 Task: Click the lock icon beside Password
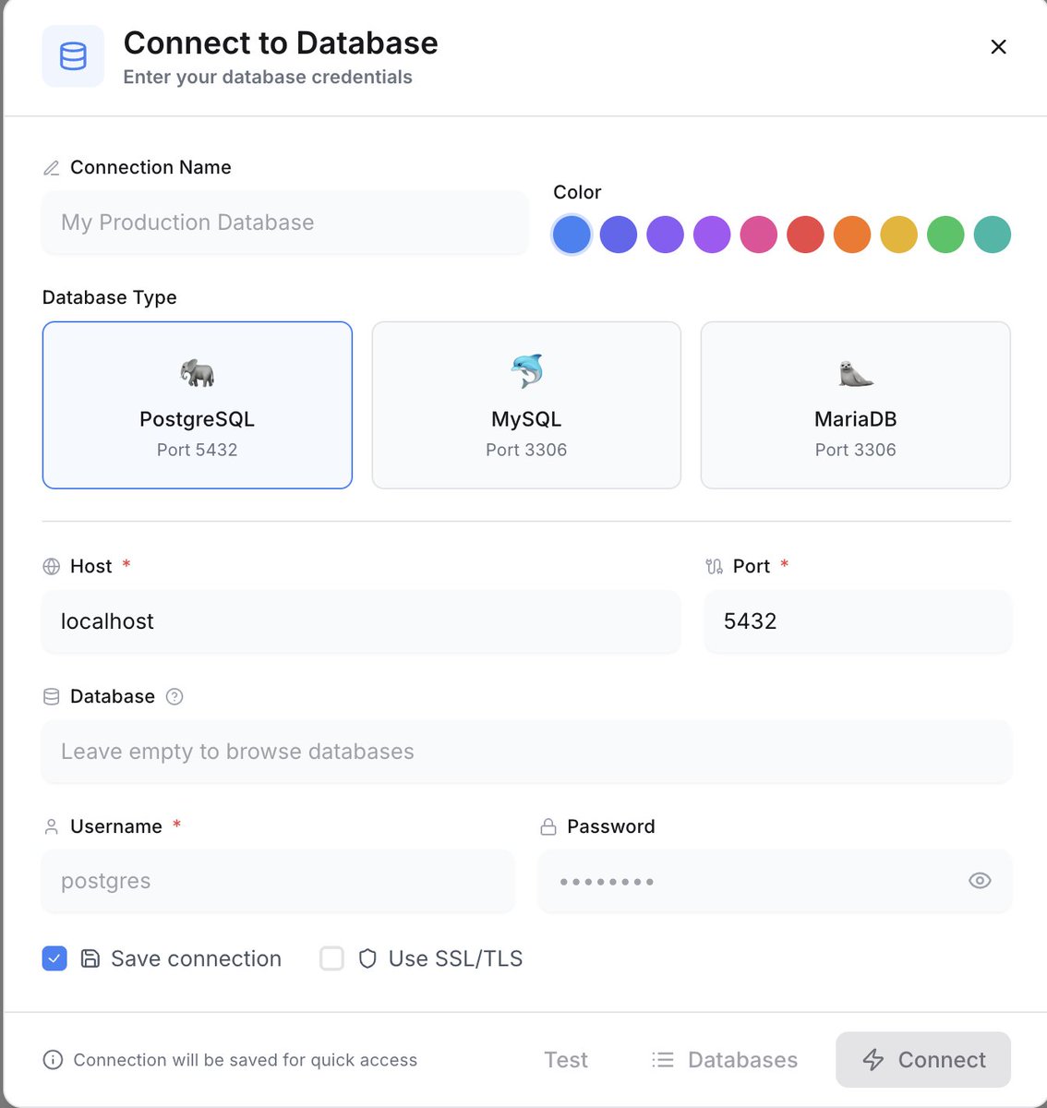[548, 827]
